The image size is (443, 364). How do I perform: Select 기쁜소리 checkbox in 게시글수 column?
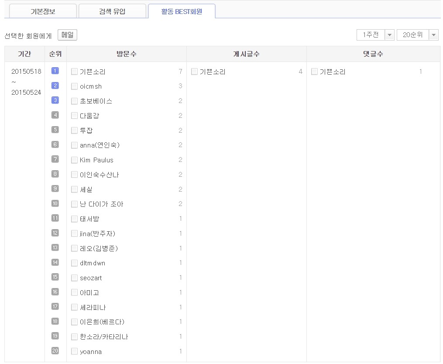194,72
